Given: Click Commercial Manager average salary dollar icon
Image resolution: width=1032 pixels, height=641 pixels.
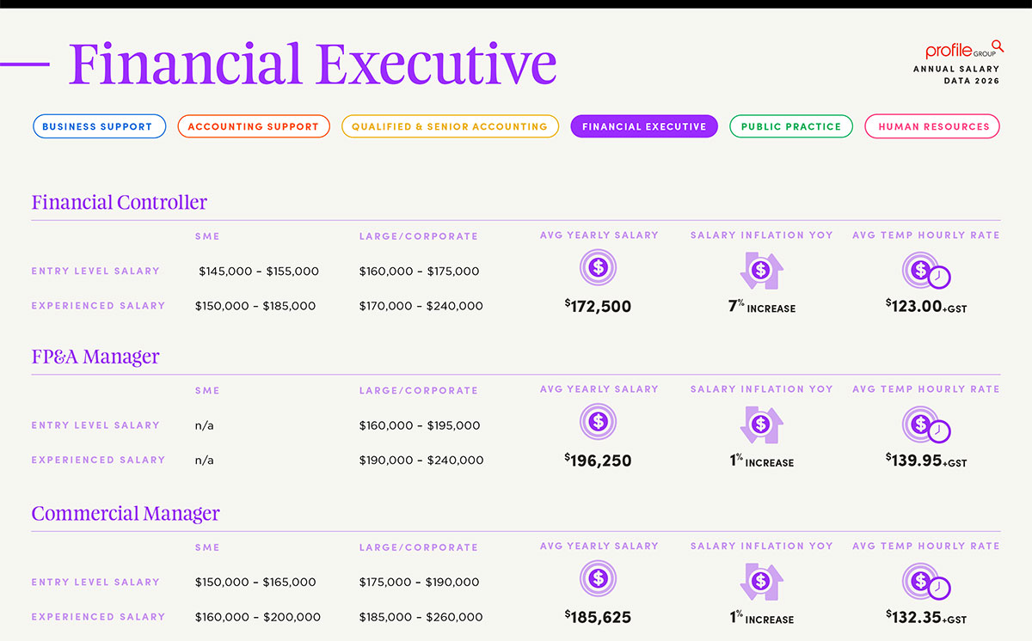Looking at the screenshot, I should tap(599, 578).
